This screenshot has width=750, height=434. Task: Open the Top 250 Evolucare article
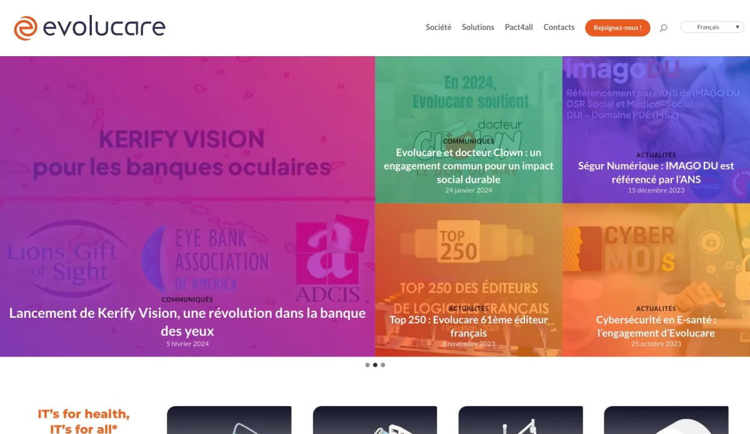[469, 326]
